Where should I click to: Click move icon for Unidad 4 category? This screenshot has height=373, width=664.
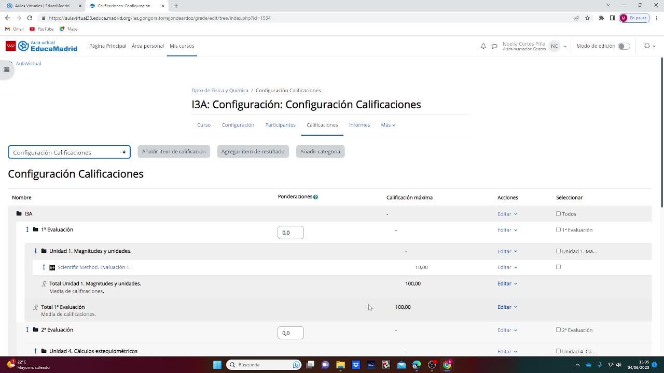(35, 351)
